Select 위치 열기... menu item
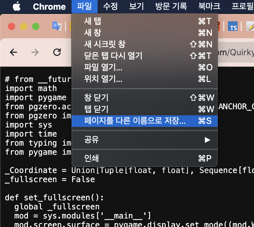The image size is (254, 227). coord(103,79)
